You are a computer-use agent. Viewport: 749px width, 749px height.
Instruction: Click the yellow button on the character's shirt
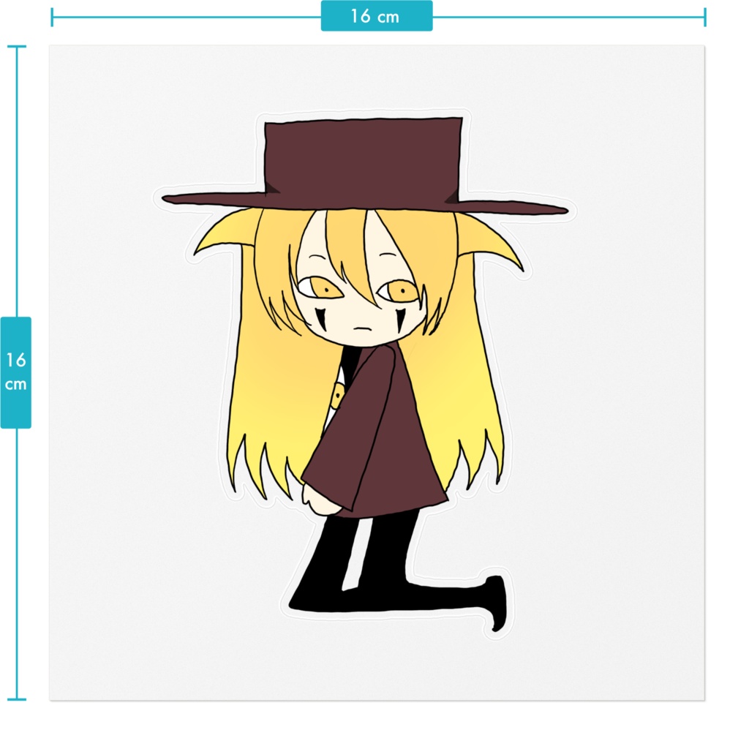pos(339,395)
